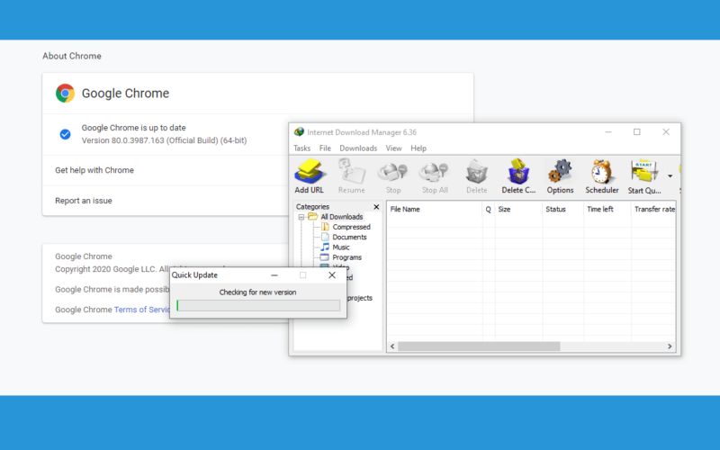Open the Help menu in IDM
This screenshot has height=450, width=720.
pos(418,148)
